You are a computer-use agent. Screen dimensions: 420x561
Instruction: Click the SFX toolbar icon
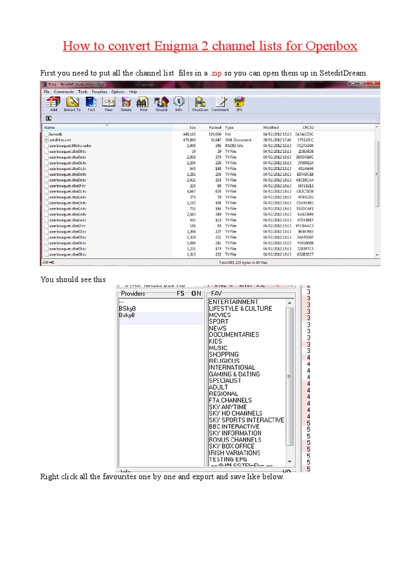pyautogui.click(x=239, y=104)
